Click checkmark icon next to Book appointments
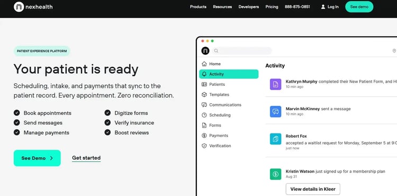 click(x=17, y=113)
